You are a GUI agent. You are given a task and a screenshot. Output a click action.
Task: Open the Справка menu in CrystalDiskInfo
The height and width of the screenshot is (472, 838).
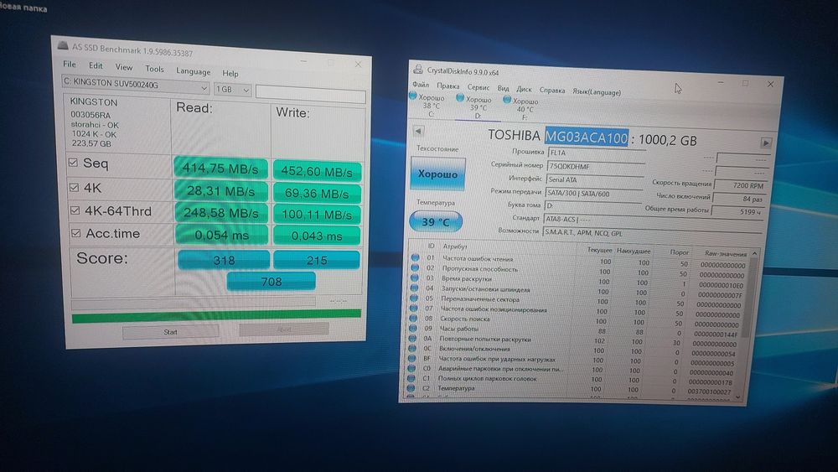(552, 91)
